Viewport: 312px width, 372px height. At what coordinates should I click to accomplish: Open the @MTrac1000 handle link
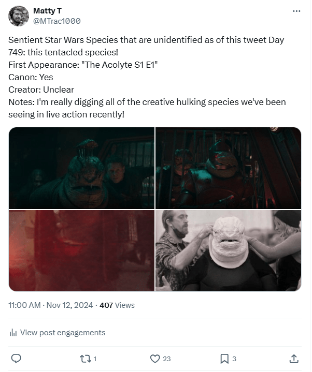(x=56, y=21)
